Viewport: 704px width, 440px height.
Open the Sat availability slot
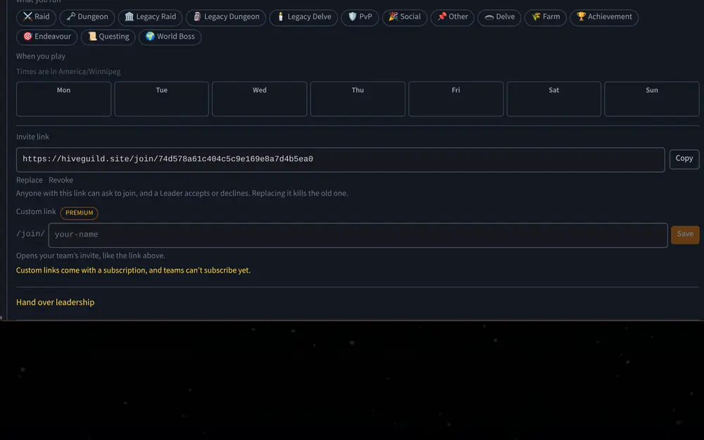554,99
